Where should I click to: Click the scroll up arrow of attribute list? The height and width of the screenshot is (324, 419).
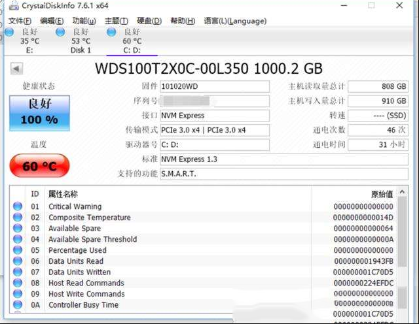402,192
